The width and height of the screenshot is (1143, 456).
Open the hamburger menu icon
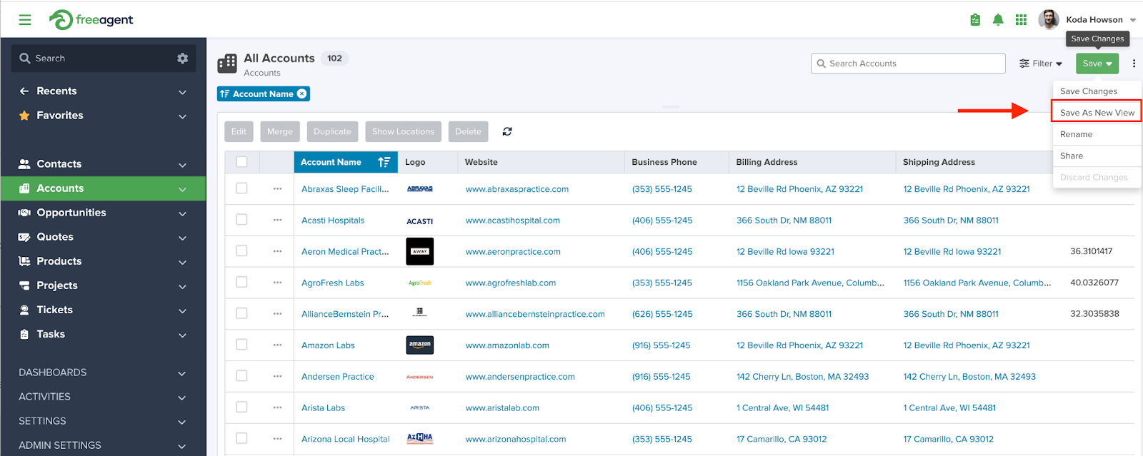tap(25, 20)
